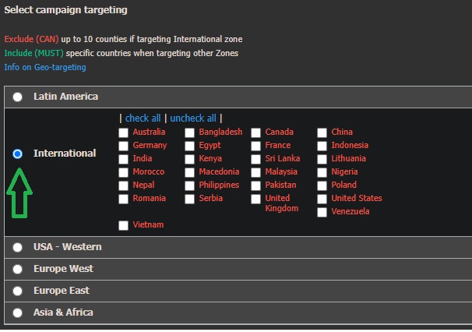Select the Latin America zone radio button

click(x=17, y=97)
